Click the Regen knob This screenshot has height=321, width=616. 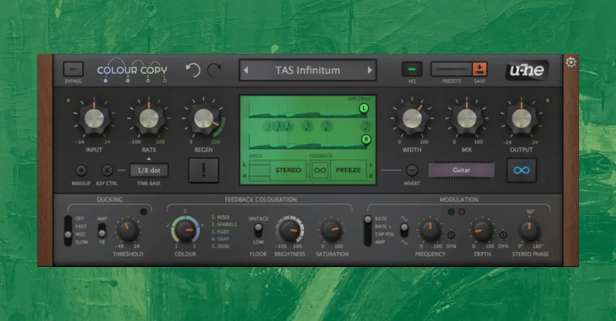coord(203,118)
